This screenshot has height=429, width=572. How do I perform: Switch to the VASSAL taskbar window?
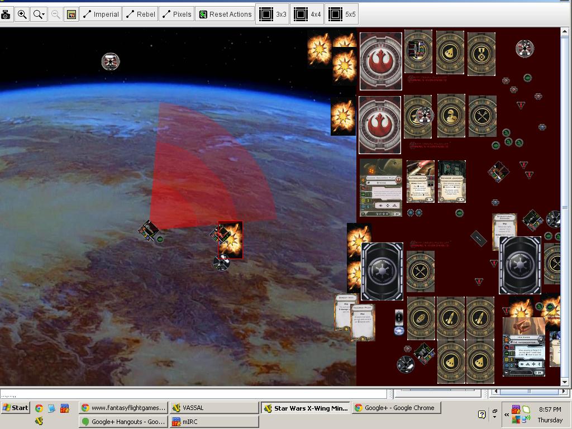214,408
